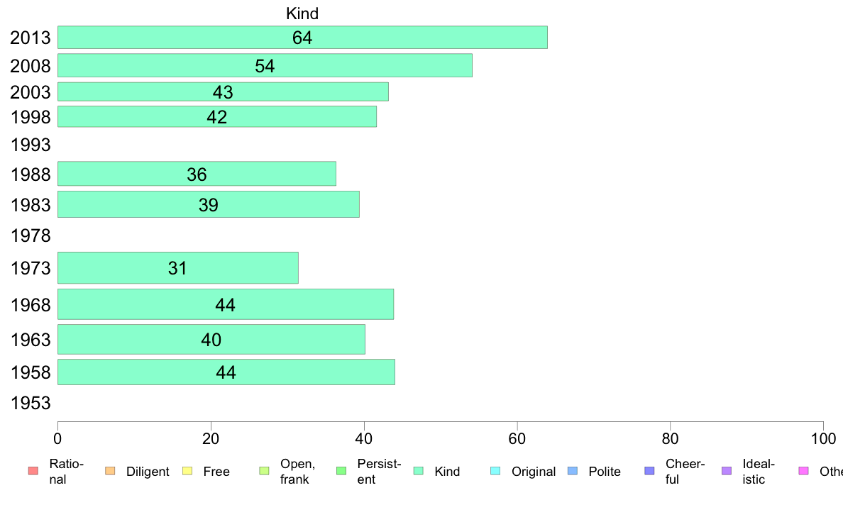Select the 1993 year axis label
Viewport: 843px width, 522px height.
[x=31, y=145]
